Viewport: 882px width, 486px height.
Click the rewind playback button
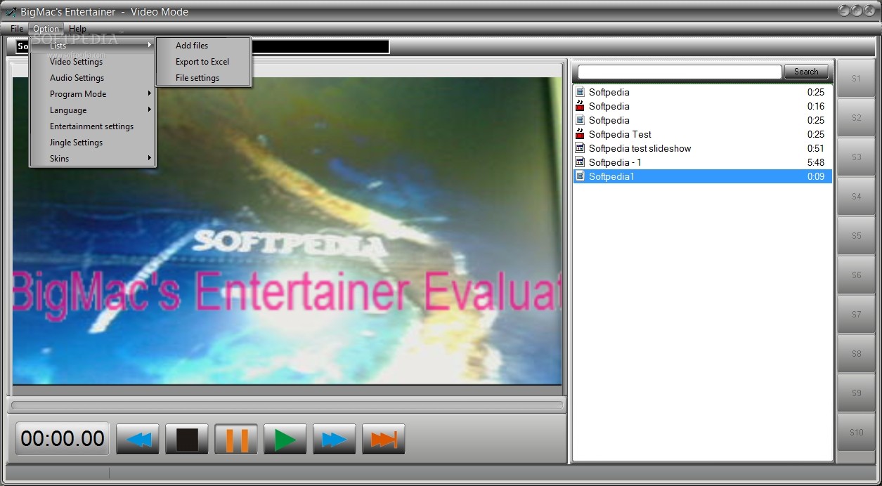click(x=138, y=440)
